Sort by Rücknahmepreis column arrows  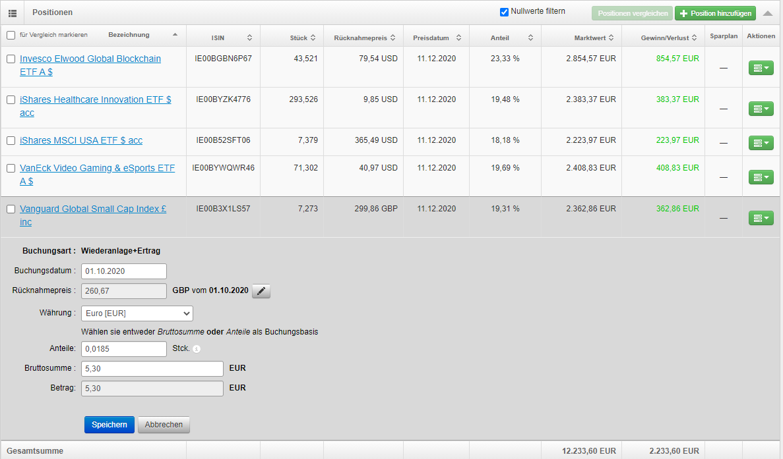click(x=393, y=38)
